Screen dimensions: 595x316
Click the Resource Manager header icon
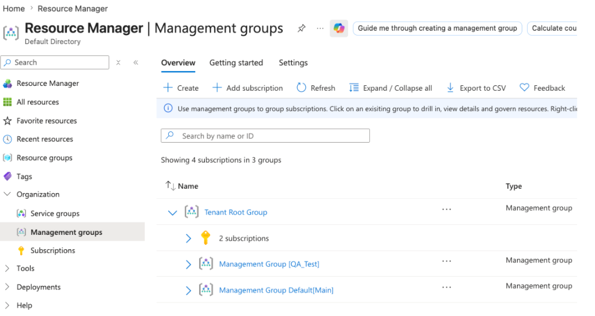11,33
